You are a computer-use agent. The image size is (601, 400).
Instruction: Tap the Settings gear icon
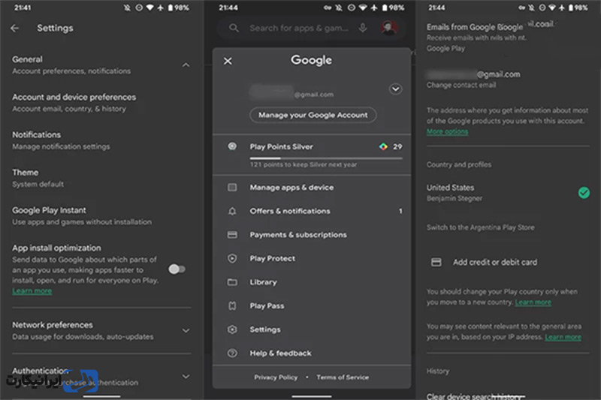pos(232,329)
